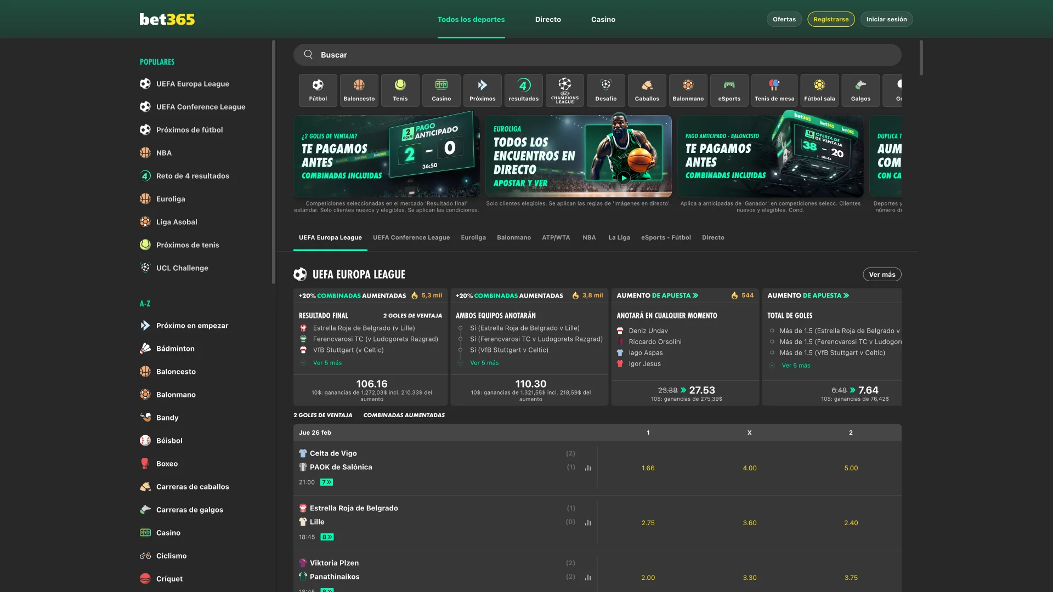This screenshot has height=592, width=1053.
Task: Click the stats icon next to PAOK de Salónica
Action: tap(588, 468)
